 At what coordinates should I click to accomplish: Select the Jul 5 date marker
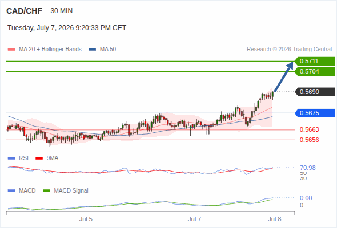point(86,219)
